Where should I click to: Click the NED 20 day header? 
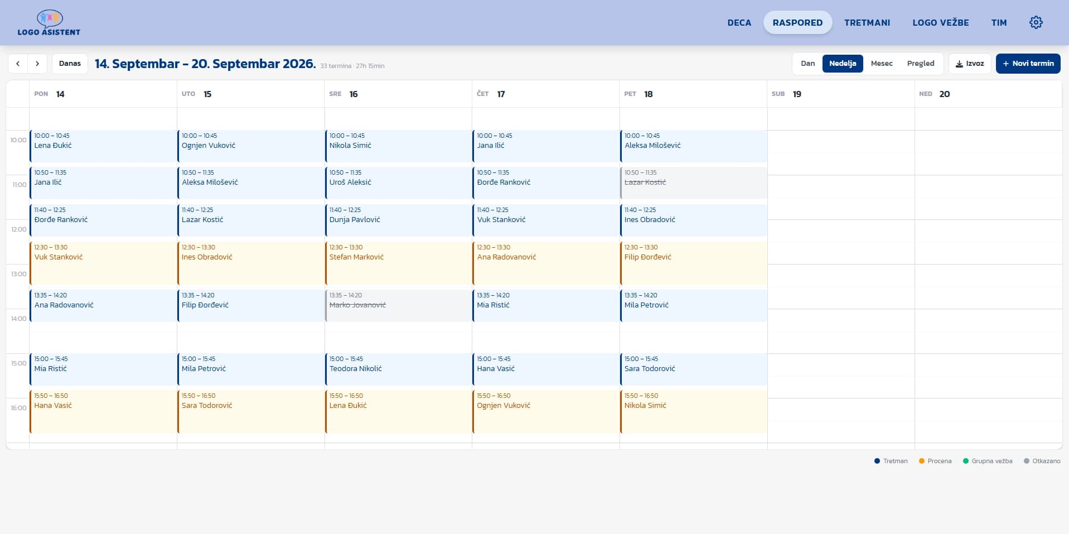(x=988, y=94)
